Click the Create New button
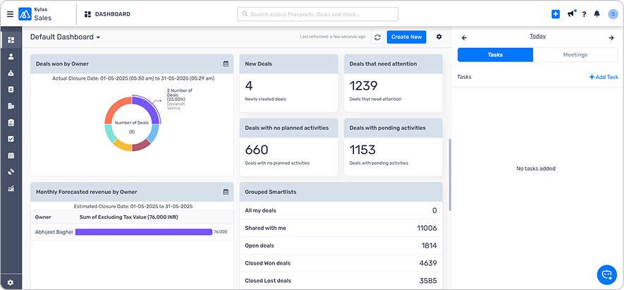Screen dimensions: 624x290 pos(406,37)
